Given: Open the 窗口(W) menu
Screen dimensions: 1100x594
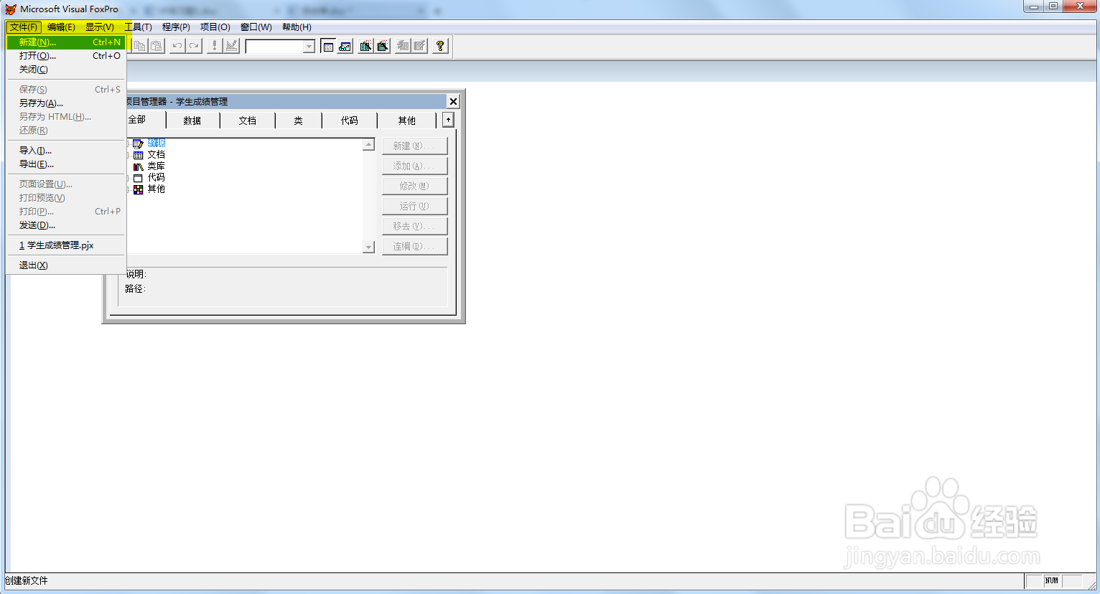Looking at the screenshot, I should click(x=256, y=27).
